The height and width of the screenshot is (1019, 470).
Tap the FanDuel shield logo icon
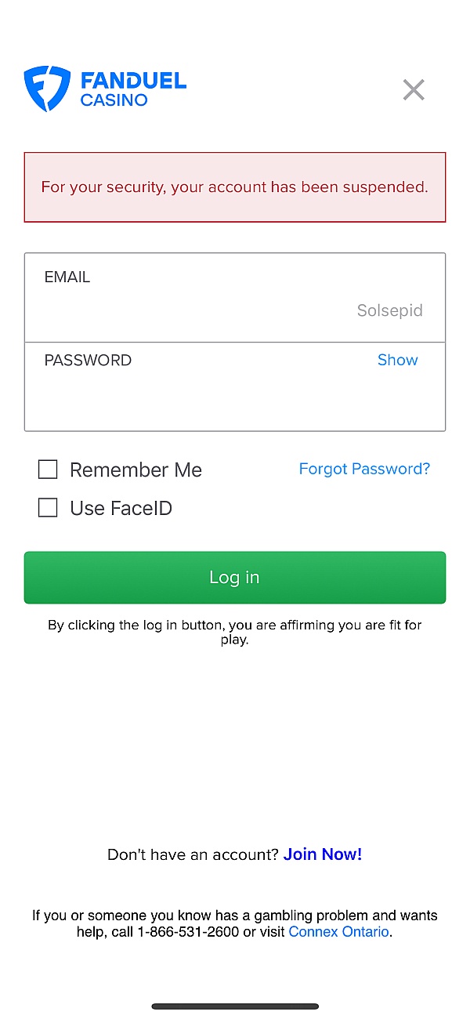coord(47,89)
